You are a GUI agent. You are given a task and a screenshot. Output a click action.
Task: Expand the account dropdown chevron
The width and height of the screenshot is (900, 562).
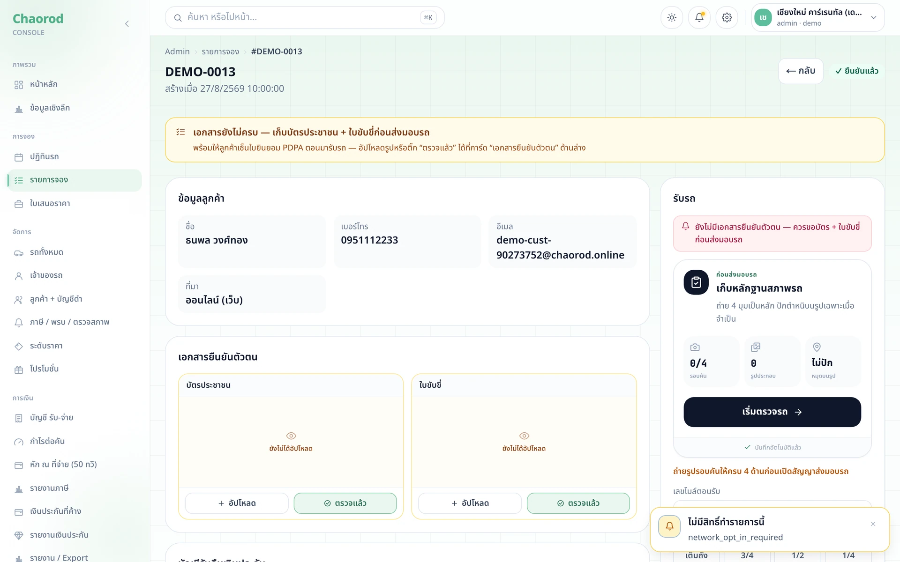tap(874, 17)
